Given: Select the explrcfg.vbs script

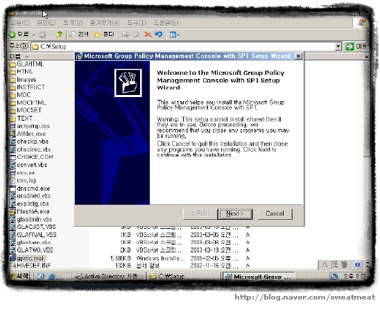Looking at the screenshot, I should [x=29, y=204].
